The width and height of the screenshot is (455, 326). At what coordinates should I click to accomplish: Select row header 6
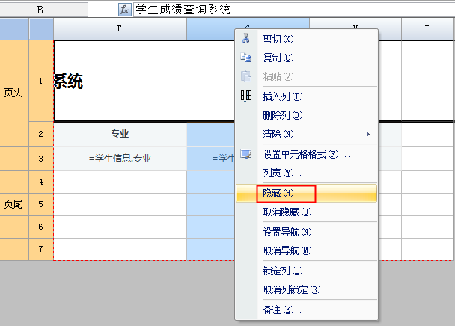41,227
